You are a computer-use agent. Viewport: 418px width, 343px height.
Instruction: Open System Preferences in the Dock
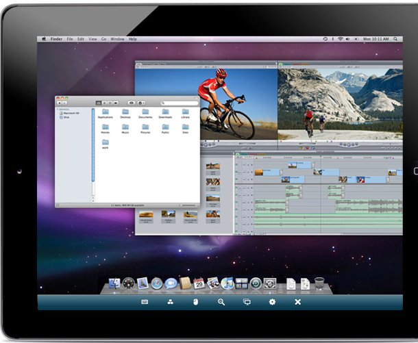point(270,283)
